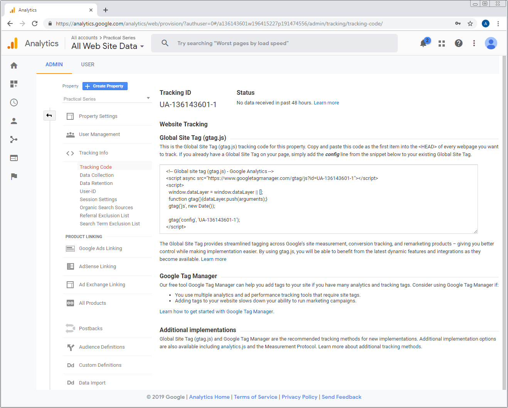Screen dimensions: 508x408
Task: Click Send Feedback footer link
Action: tap(341, 397)
